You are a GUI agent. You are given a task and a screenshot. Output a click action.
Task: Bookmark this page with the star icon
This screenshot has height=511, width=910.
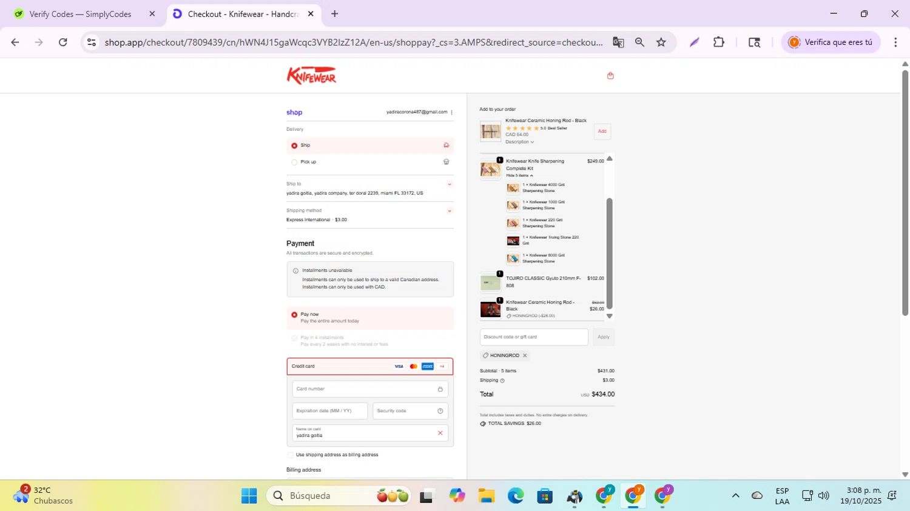coord(661,42)
